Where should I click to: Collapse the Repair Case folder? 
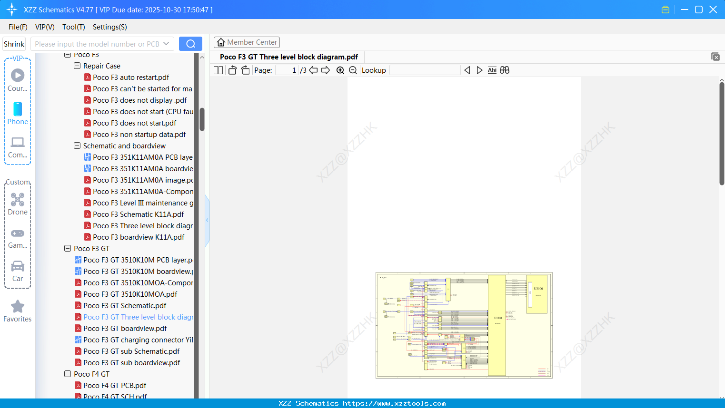click(x=77, y=66)
